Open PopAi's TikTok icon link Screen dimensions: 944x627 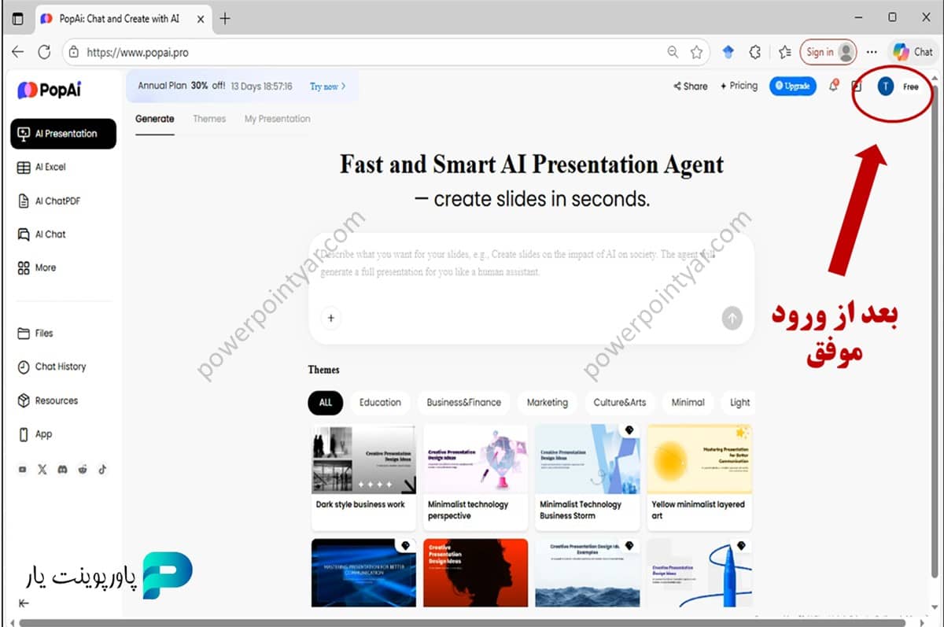point(102,470)
